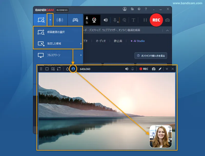Select the screen recording mode button
205x156 pixels.
[x=41, y=20]
